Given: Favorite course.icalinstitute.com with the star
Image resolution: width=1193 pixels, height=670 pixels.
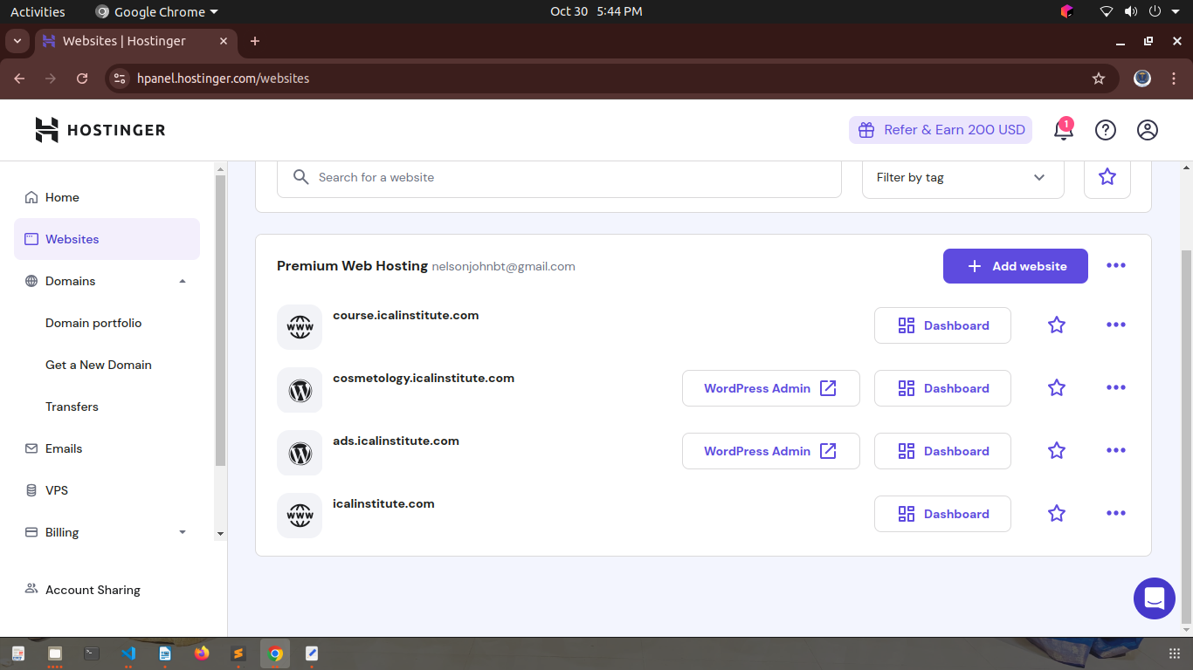Looking at the screenshot, I should click(x=1057, y=325).
